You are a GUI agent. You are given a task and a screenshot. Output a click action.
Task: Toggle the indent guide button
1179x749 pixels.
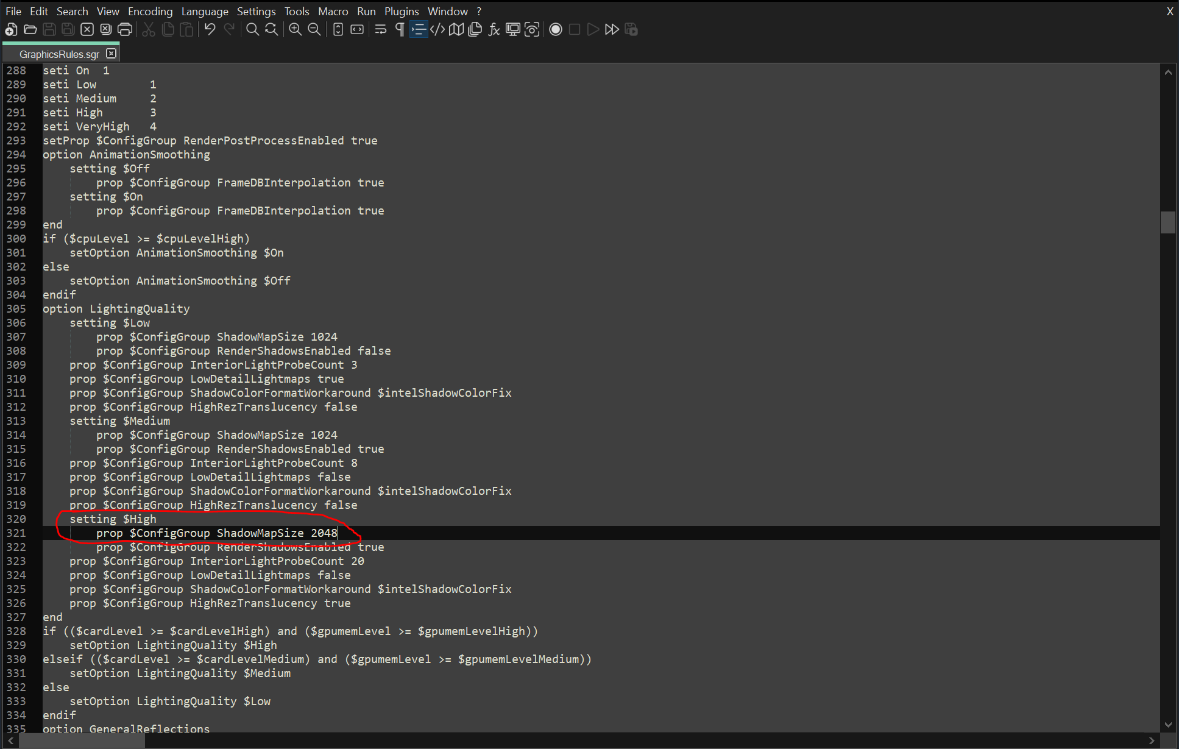click(x=419, y=29)
